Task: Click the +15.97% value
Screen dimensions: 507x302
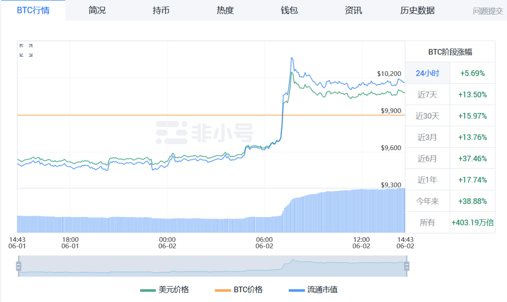Action: coord(472,116)
